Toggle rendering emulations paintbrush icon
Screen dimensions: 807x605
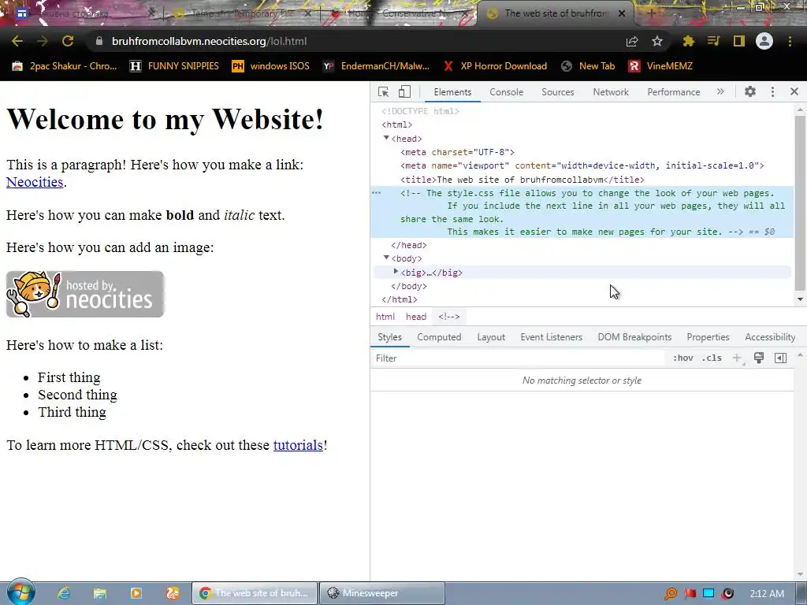[759, 358]
